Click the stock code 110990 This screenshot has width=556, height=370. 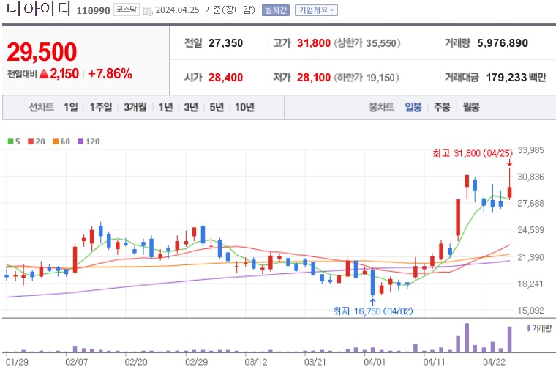93,11
